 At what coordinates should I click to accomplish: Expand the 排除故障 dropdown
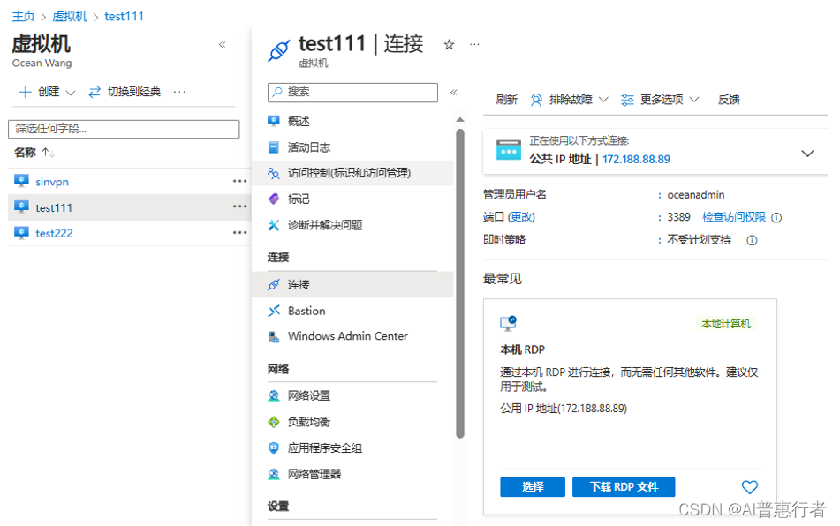(x=569, y=100)
